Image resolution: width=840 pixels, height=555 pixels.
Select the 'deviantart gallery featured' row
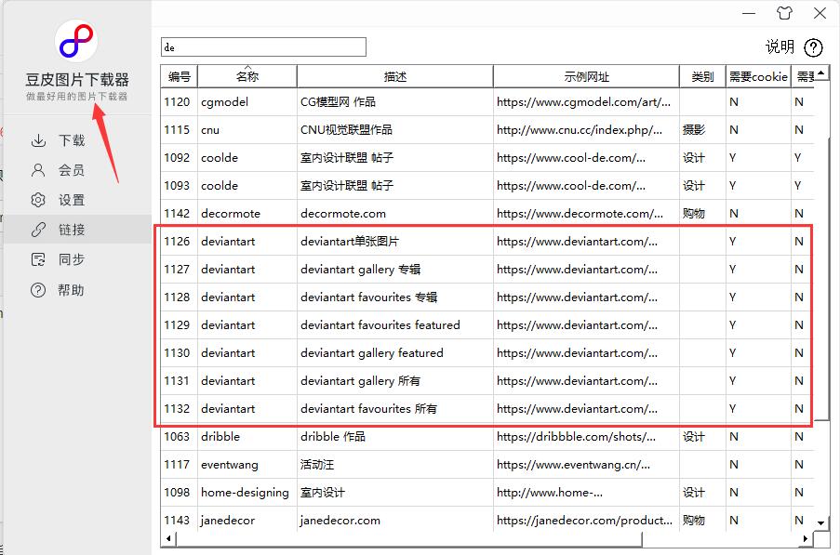tap(487, 352)
